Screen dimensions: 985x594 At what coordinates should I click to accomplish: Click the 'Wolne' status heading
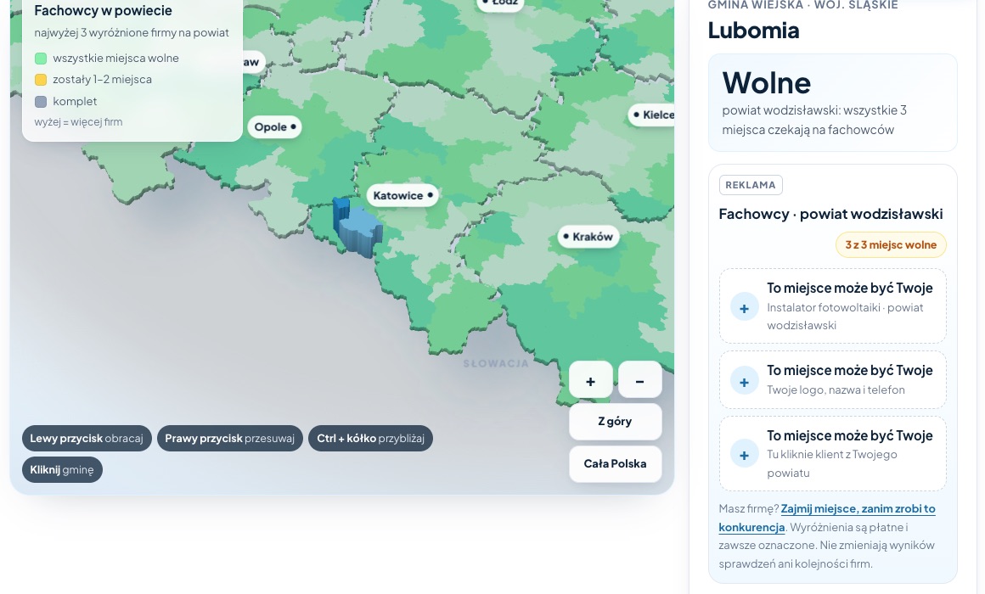click(x=767, y=82)
